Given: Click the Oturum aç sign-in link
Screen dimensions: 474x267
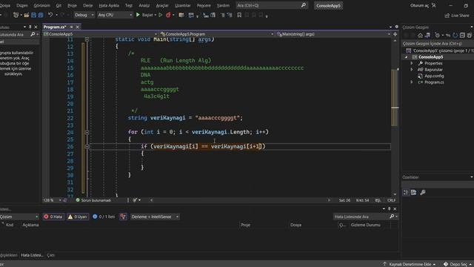Looking at the screenshot, I should tap(419, 5).
